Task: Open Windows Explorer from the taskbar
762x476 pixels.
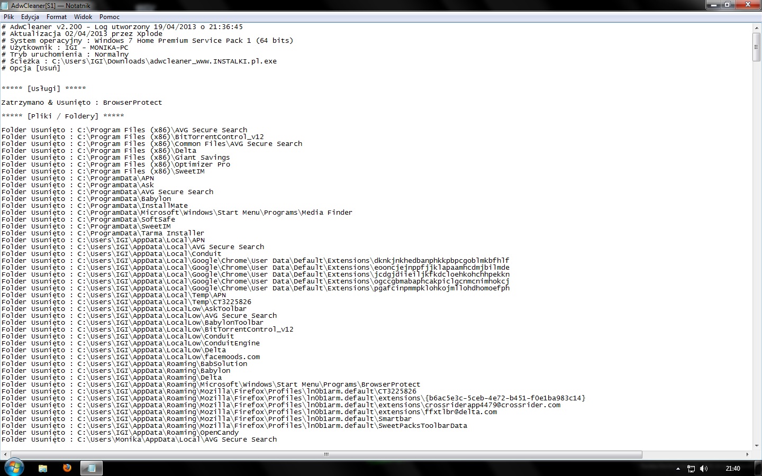Action: click(x=43, y=468)
